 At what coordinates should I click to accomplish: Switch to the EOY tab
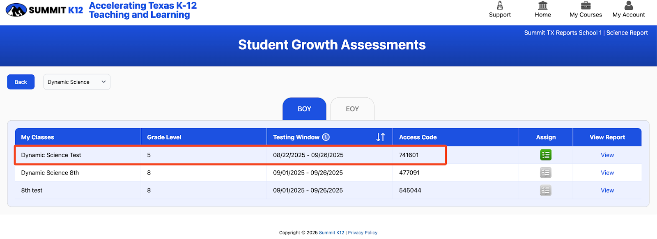coord(352,109)
